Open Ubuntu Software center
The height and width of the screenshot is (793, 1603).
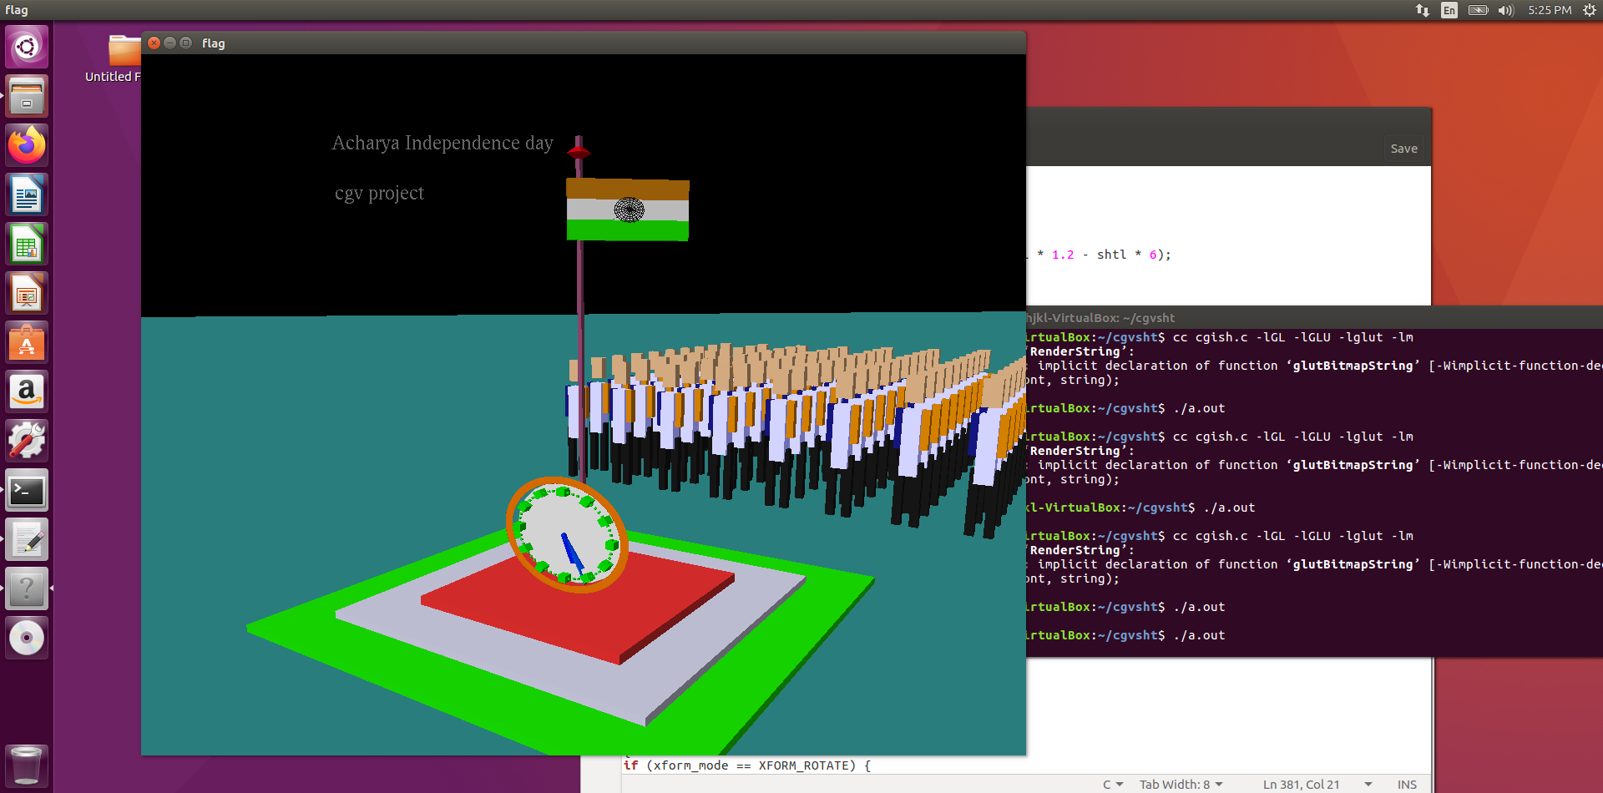[x=27, y=341]
